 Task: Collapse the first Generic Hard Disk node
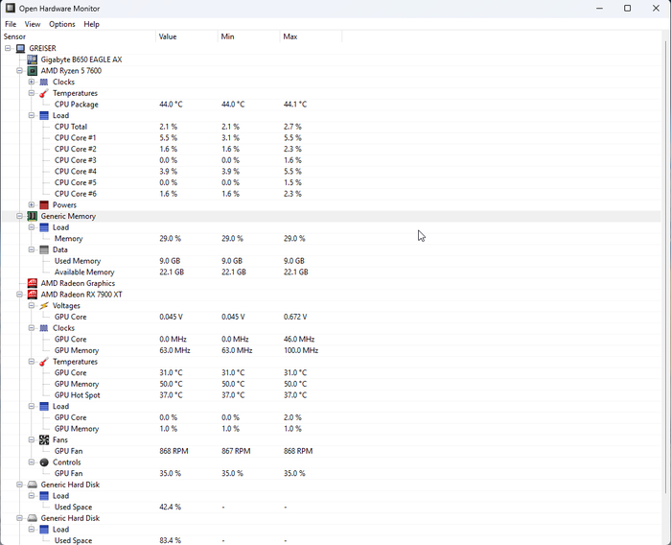[x=19, y=485]
